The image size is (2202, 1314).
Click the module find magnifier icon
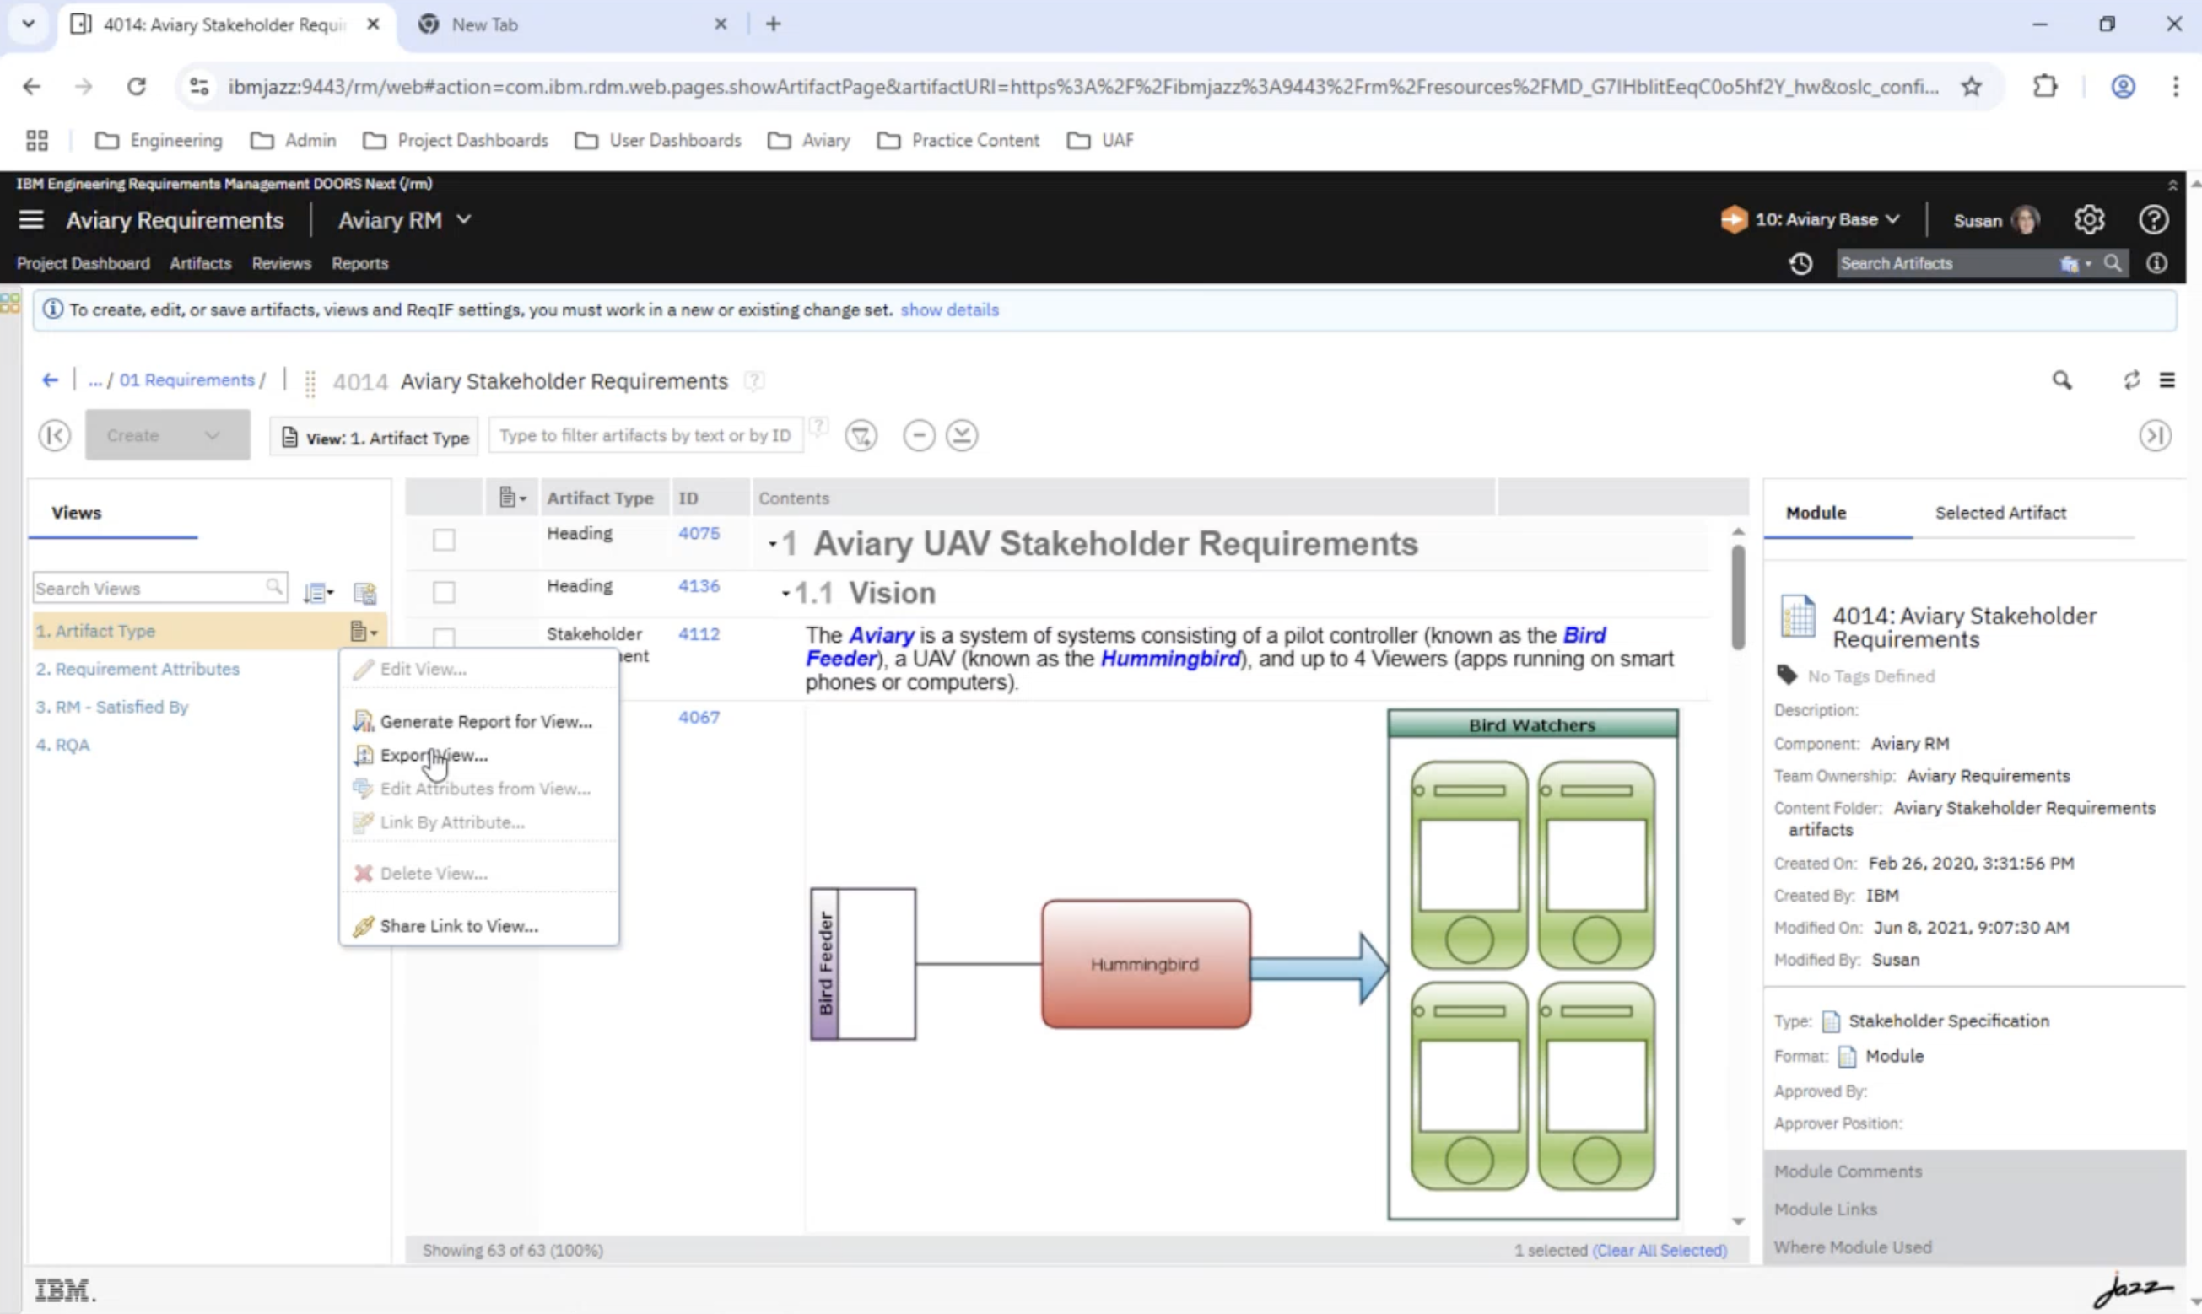pos(2062,380)
